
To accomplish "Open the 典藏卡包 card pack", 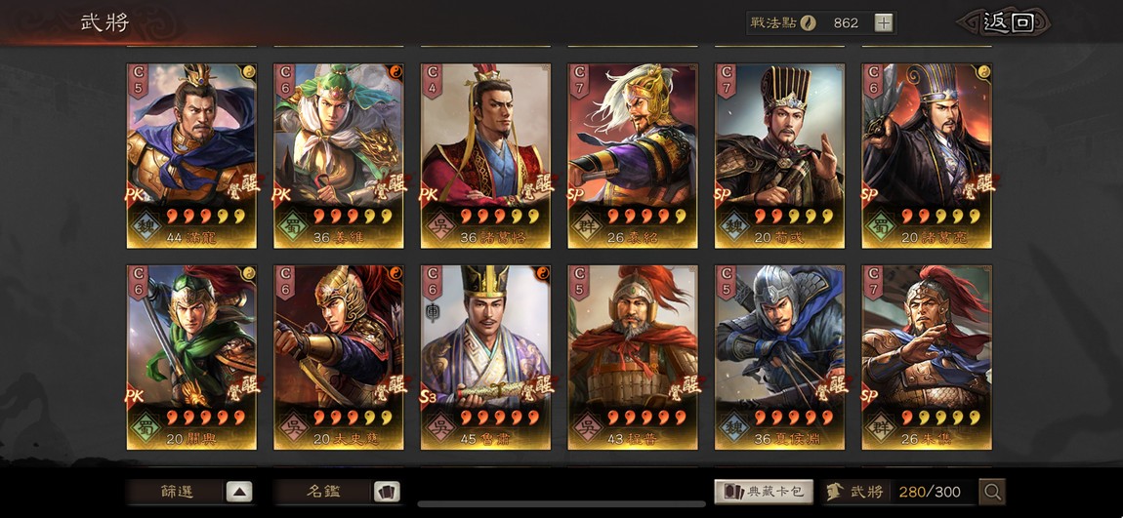I will coord(764,492).
